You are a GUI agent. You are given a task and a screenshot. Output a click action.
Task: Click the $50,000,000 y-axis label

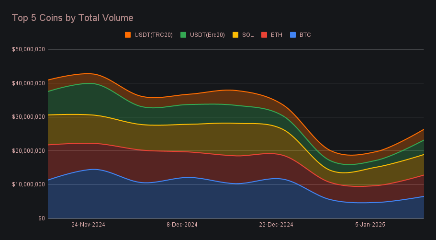(29, 49)
